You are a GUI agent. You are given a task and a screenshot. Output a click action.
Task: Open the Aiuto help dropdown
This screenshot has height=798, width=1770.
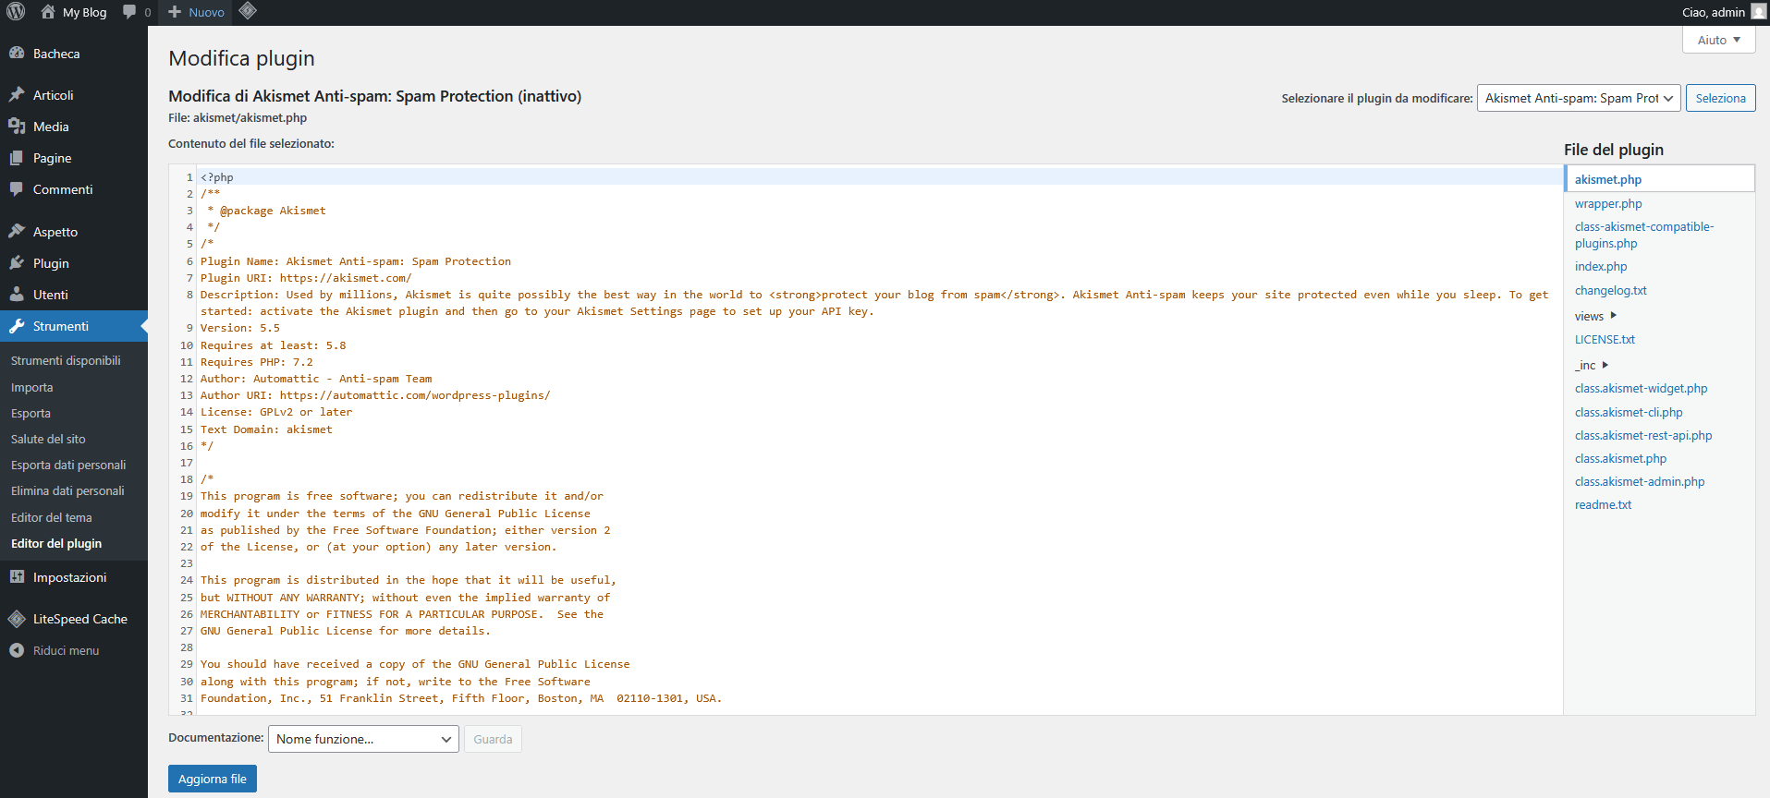(1718, 40)
